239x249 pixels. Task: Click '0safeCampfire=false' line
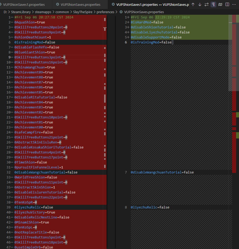pyautogui.click(x=34, y=132)
